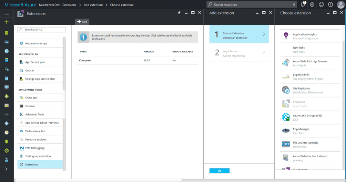This screenshot has height=182, width=346.
Task: Click the OK button in Add extension
Action: (x=219, y=171)
